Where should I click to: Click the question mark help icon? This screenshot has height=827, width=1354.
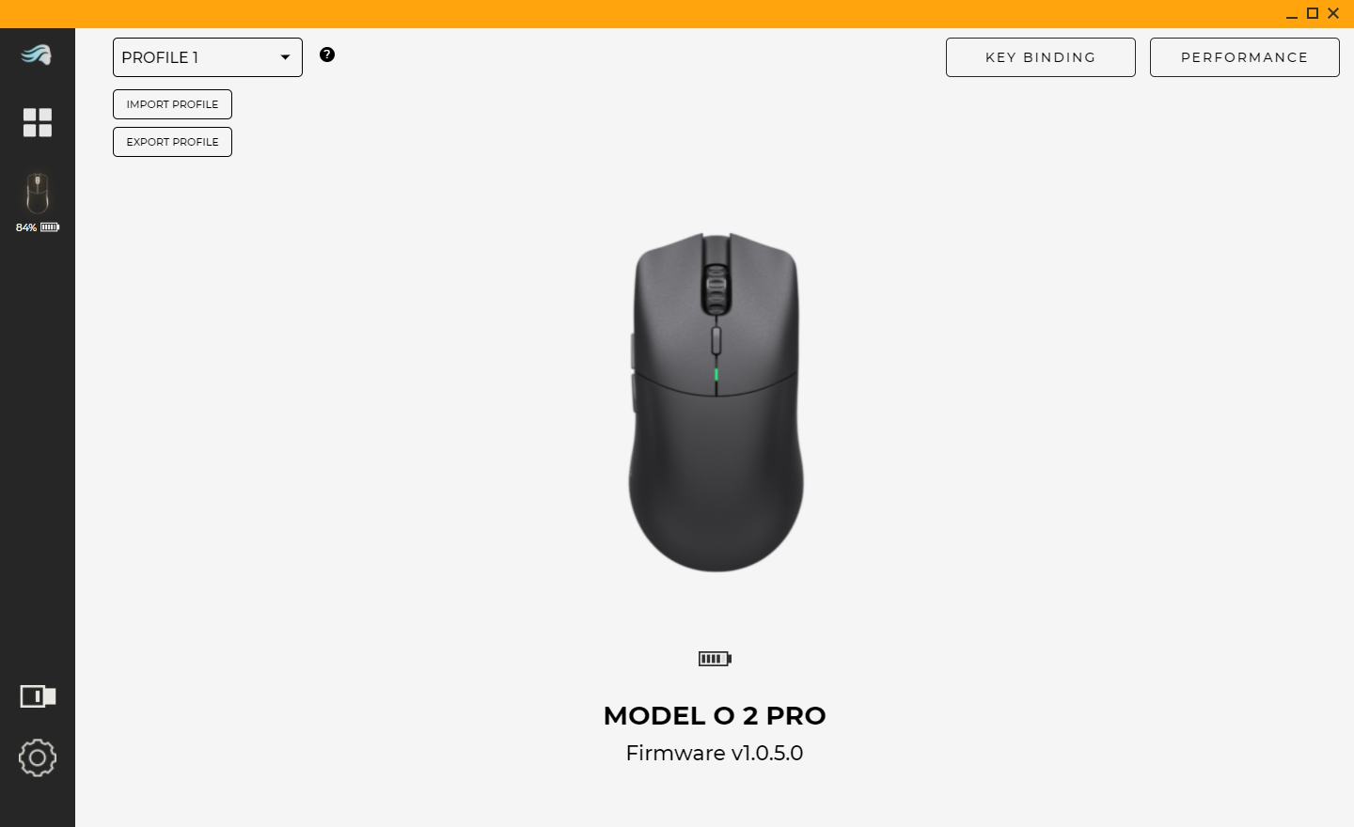327,55
